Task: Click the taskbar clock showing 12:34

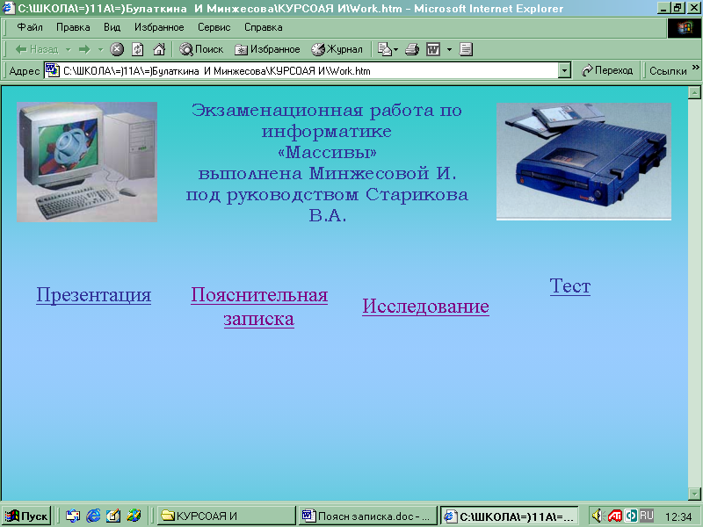Action: click(x=678, y=516)
